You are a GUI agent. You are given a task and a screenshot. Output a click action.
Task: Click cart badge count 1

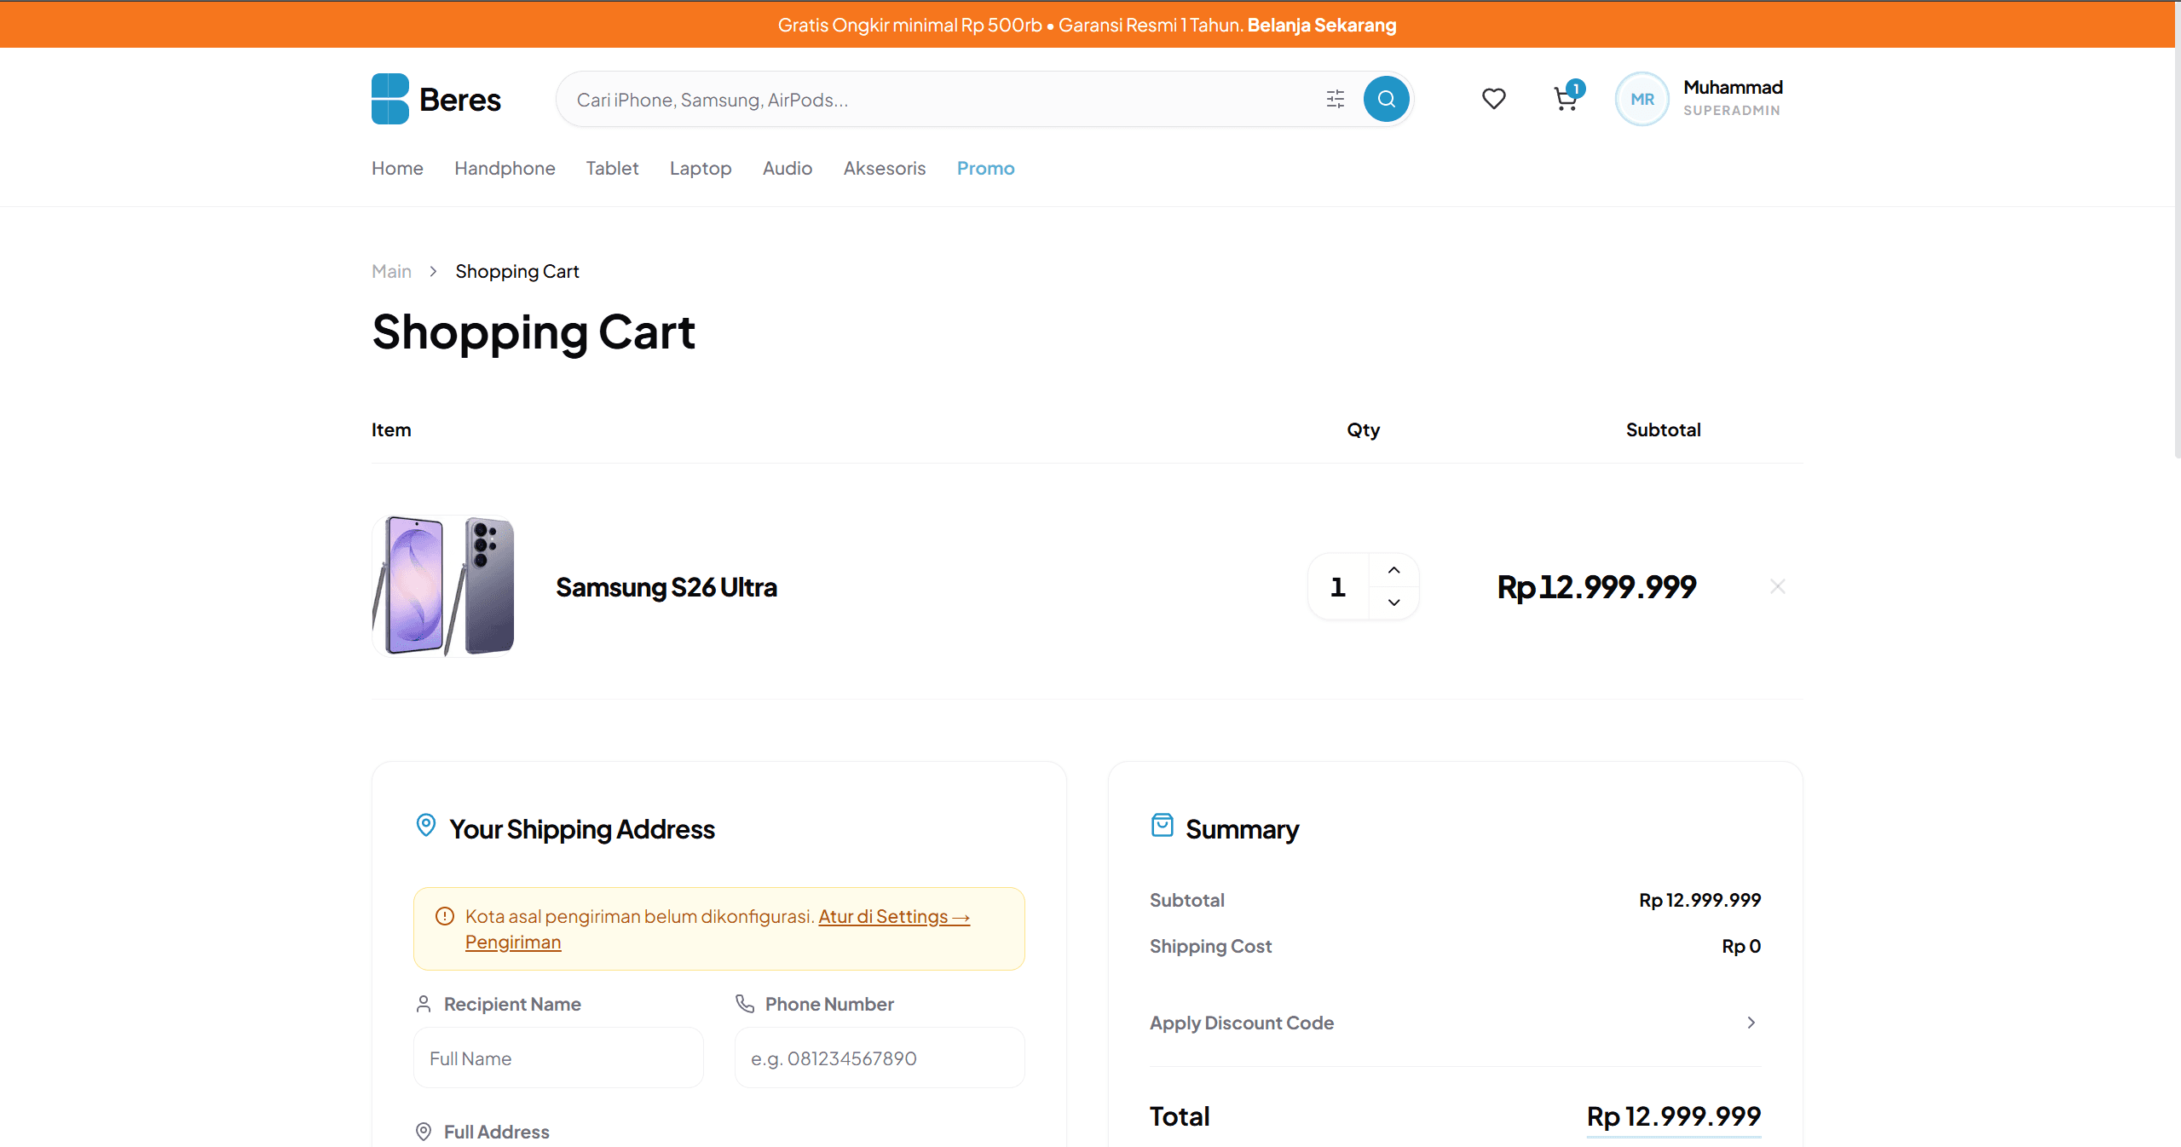tap(1576, 88)
